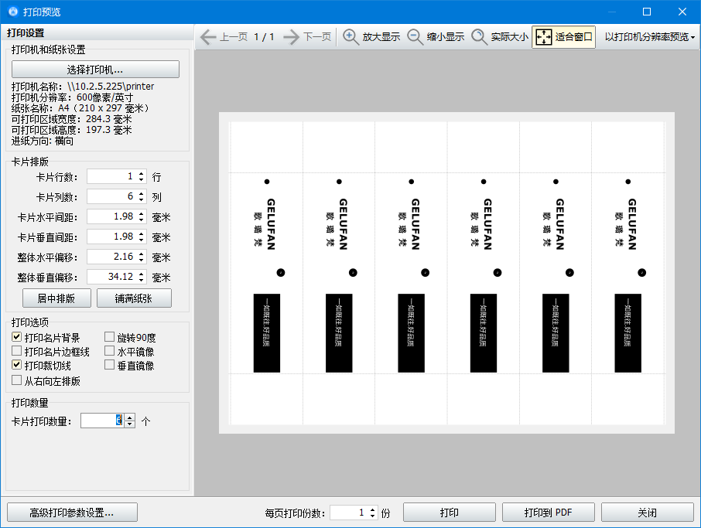The image size is (701, 528).
Task: Click 实际大小 toolbar label
Action: pos(510,36)
